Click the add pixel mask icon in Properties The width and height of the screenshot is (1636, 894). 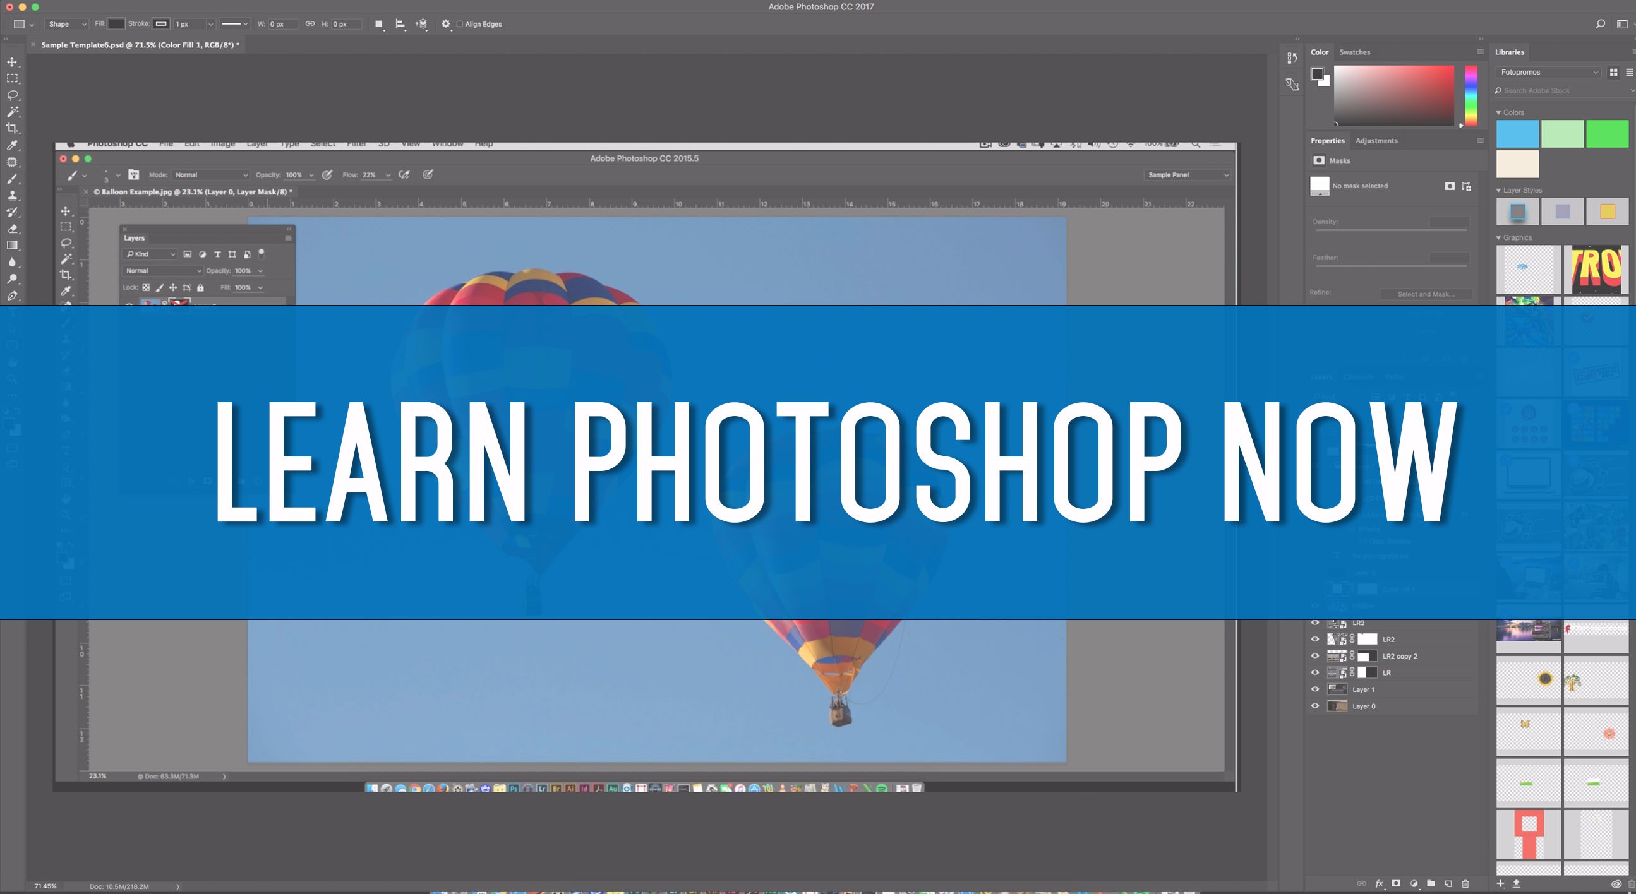1450,186
